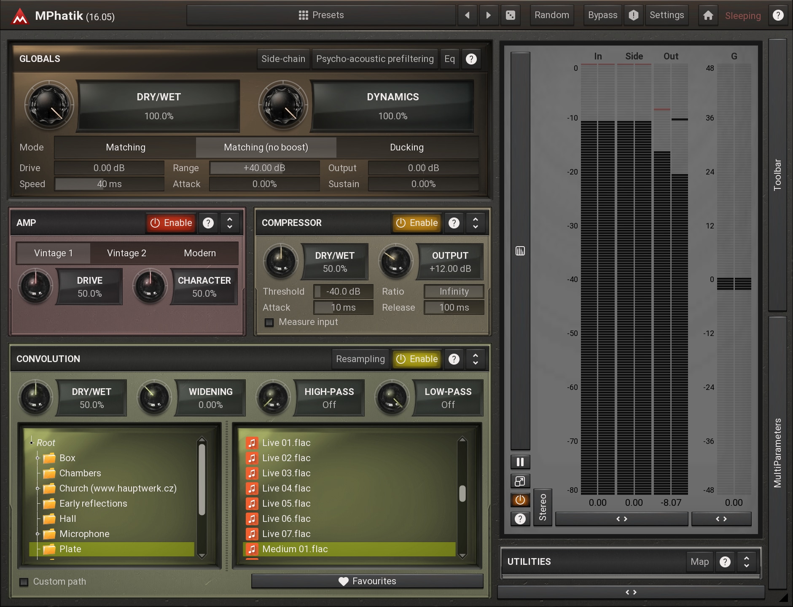Select the Live 04.flac file
Screen dimensions: 793x607
pyautogui.click(x=349, y=488)
